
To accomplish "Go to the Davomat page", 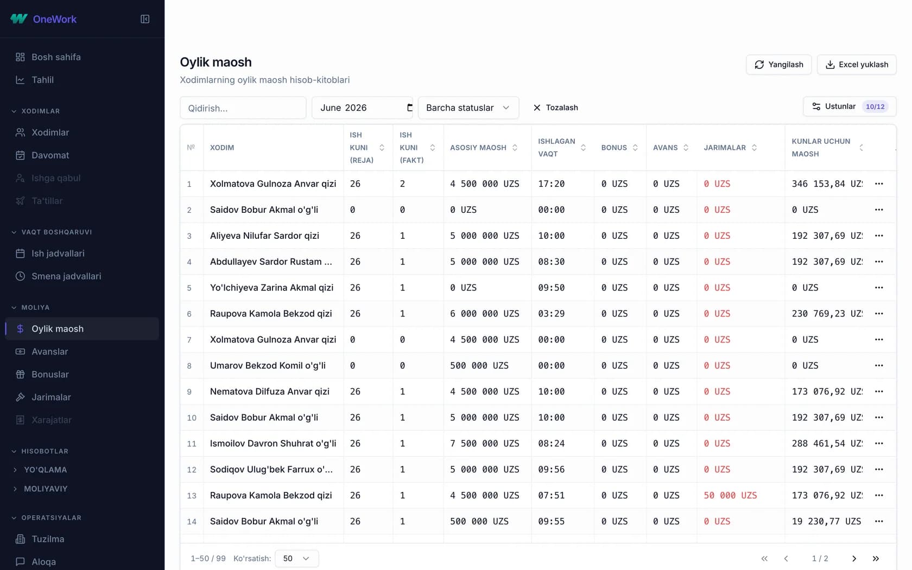I will tap(50, 155).
